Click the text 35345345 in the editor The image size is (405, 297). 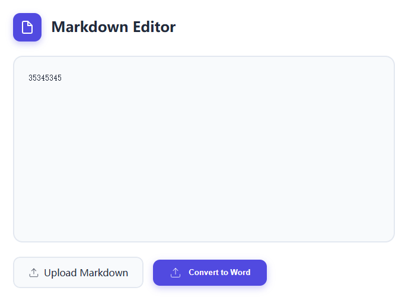(45, 78)
